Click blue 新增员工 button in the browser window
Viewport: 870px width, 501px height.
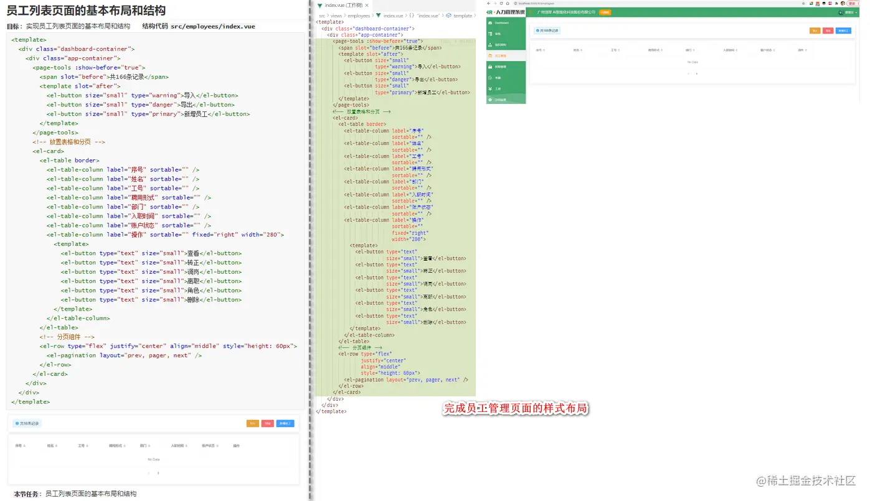click(x=843, y=30)
